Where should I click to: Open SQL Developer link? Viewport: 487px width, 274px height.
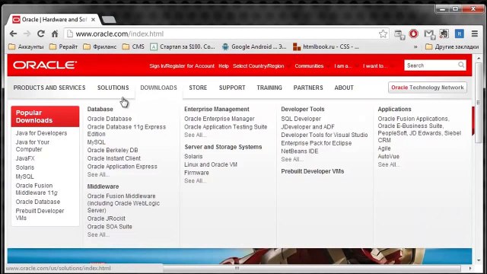301,119
